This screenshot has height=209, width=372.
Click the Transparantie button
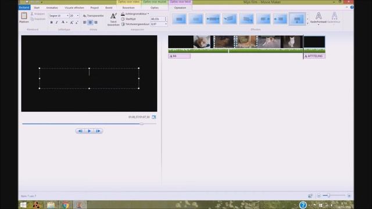(x=93, y=16)
